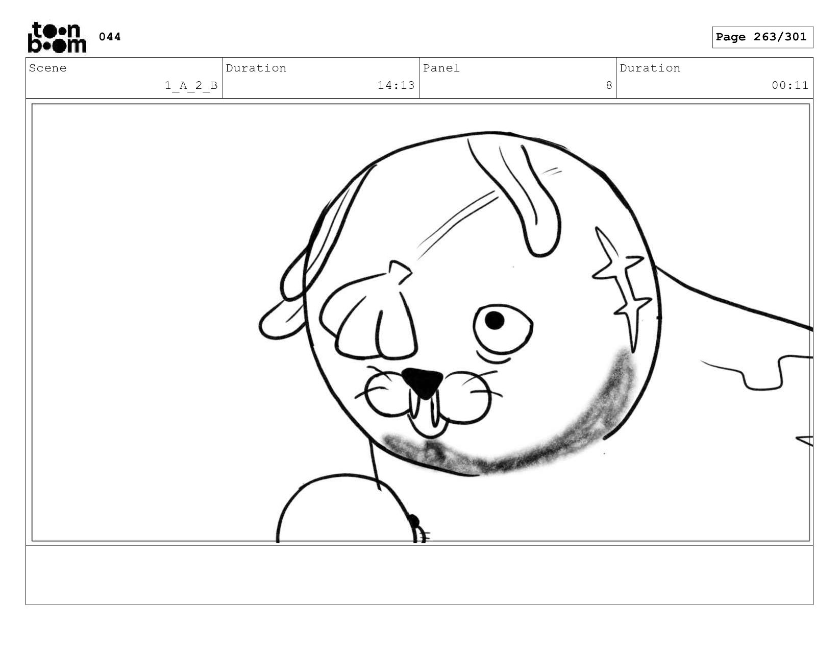Viewport: 840px width, 651px height.
Task: Click the panel duration value '00:11'
Action: click(x=790, y=85)
